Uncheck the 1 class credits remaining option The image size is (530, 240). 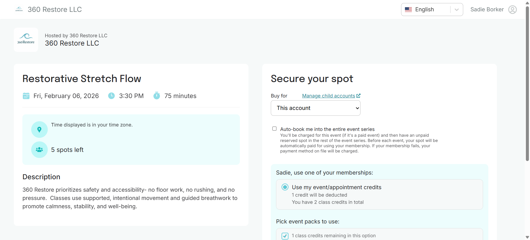click(285, 236)
